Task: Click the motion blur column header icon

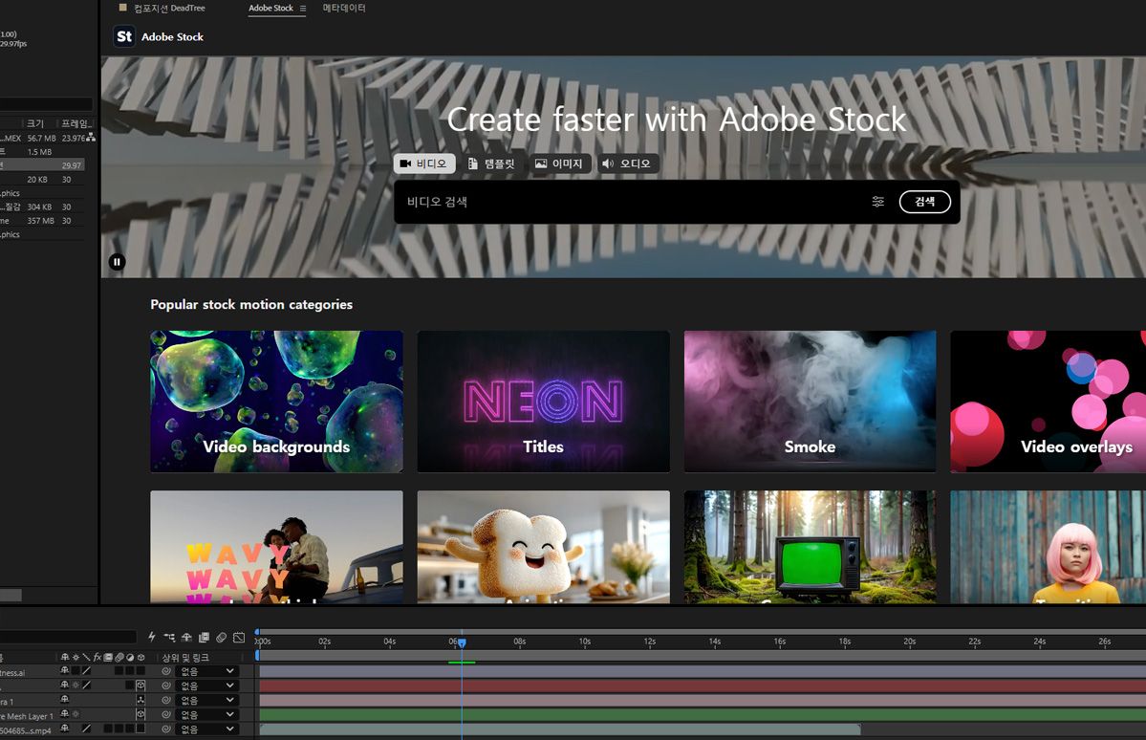Action: tap(119, 658)
